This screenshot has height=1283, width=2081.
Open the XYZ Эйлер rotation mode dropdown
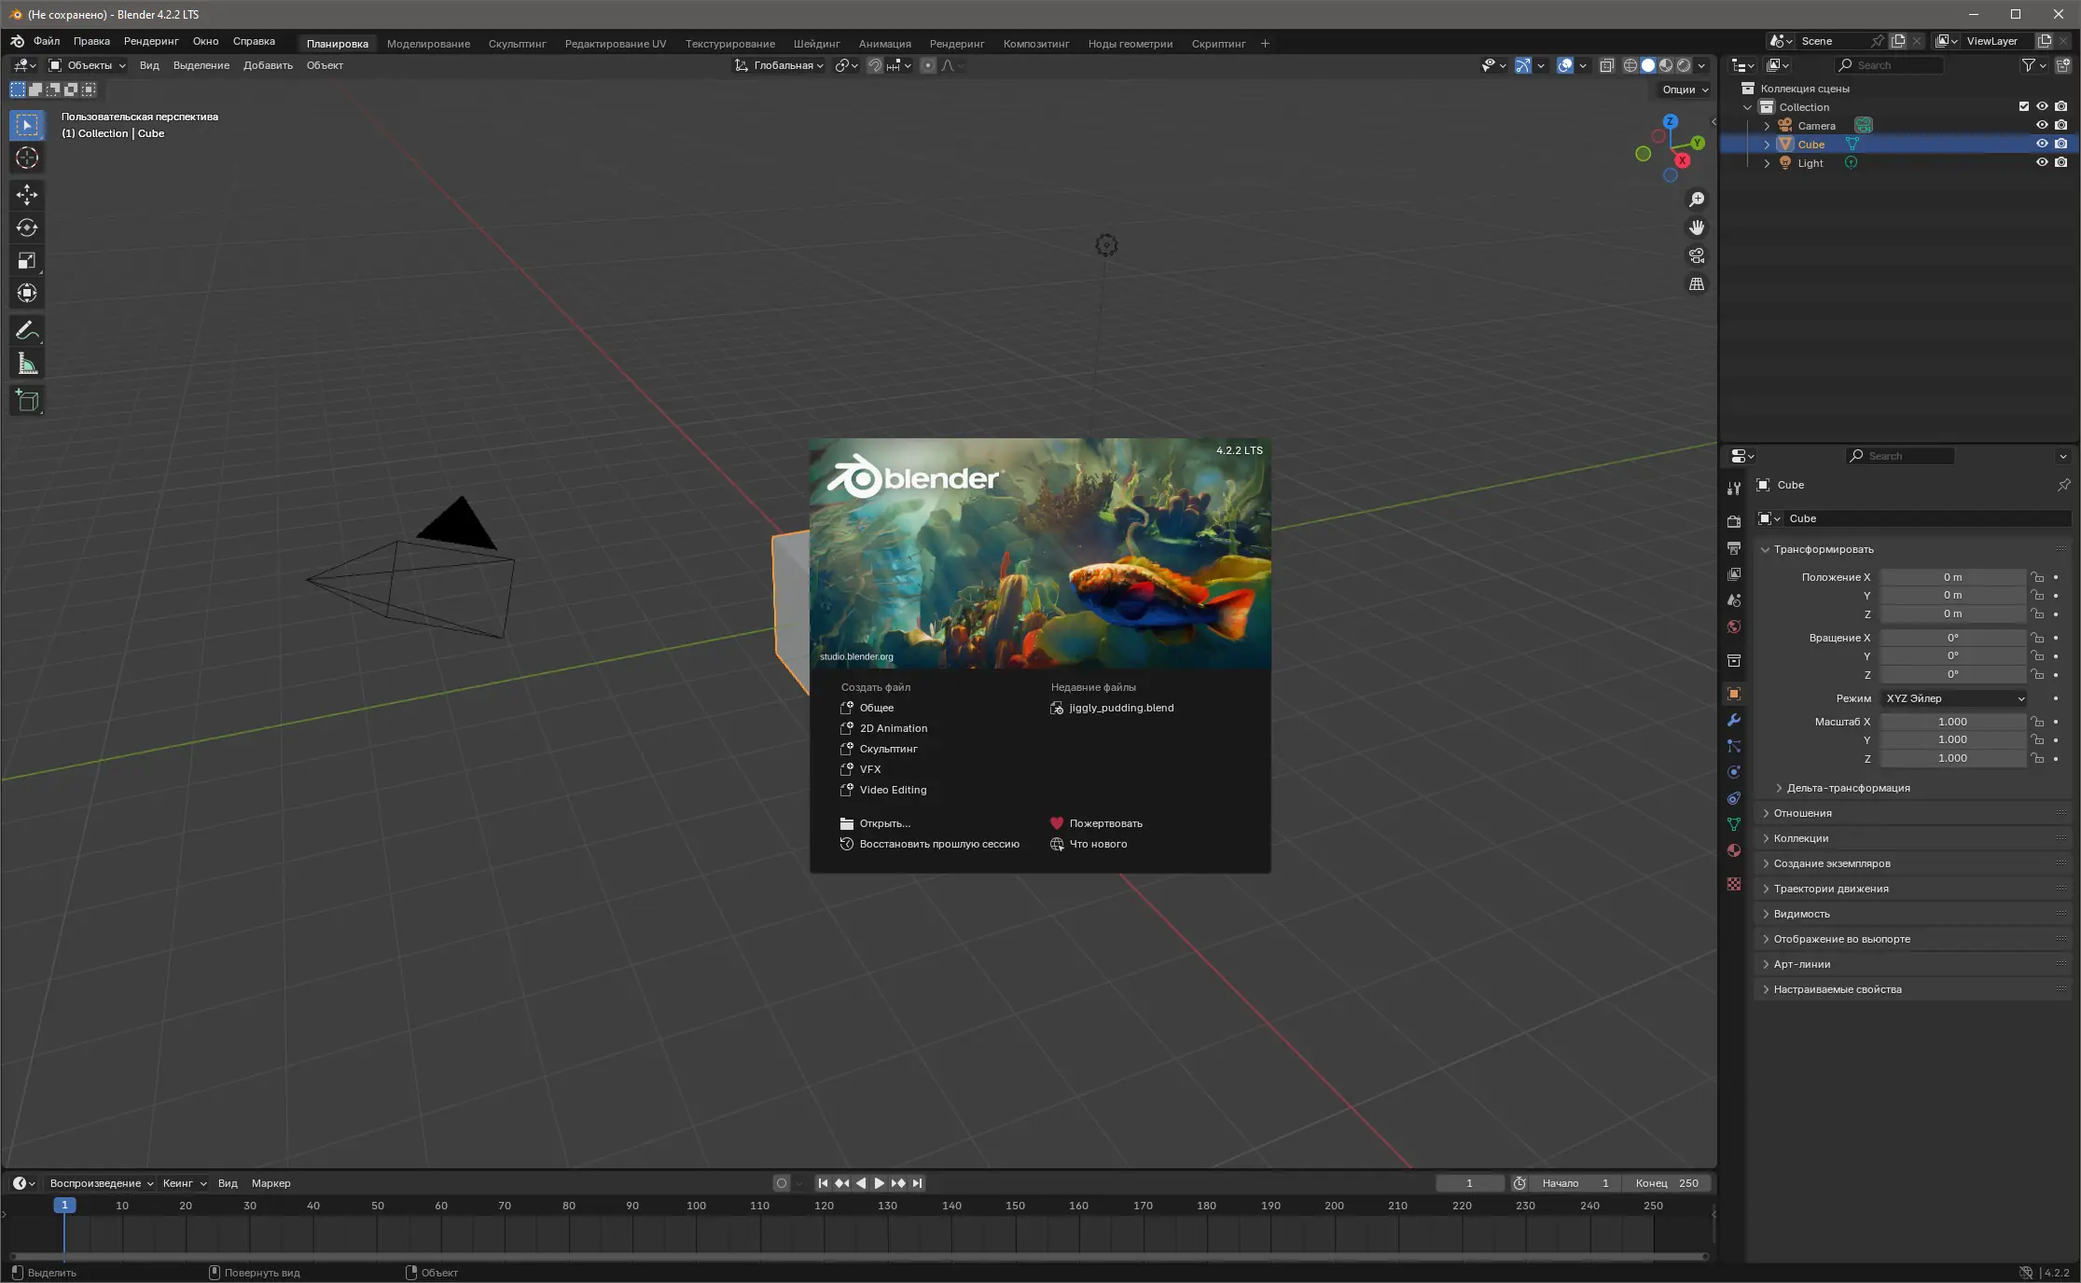tap(1954, 698)
